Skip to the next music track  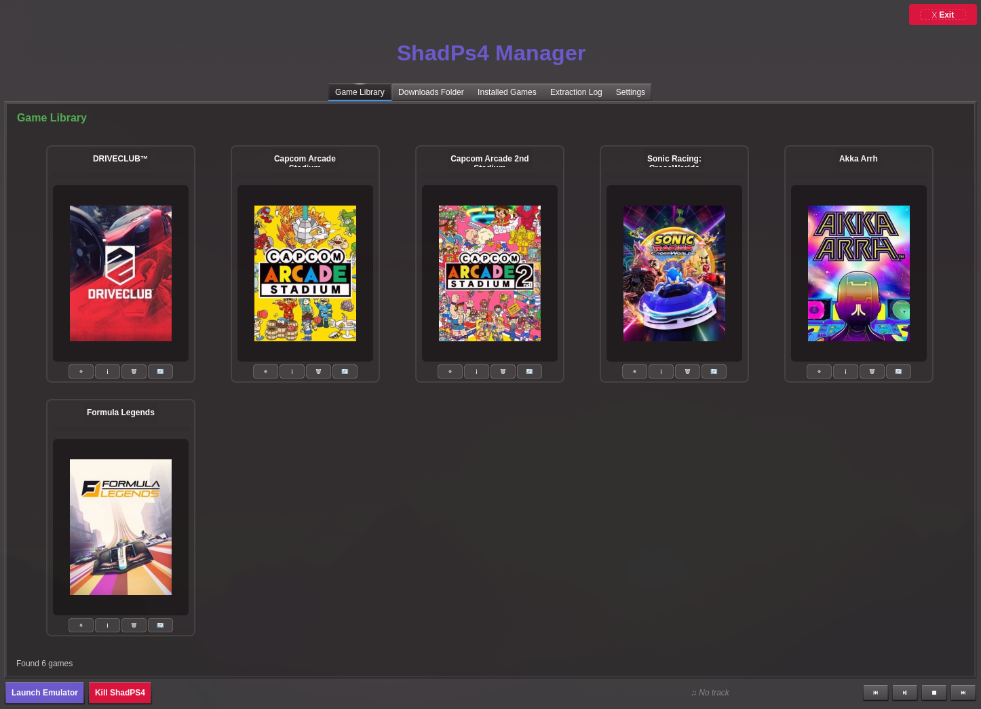(x=963, y=693)
